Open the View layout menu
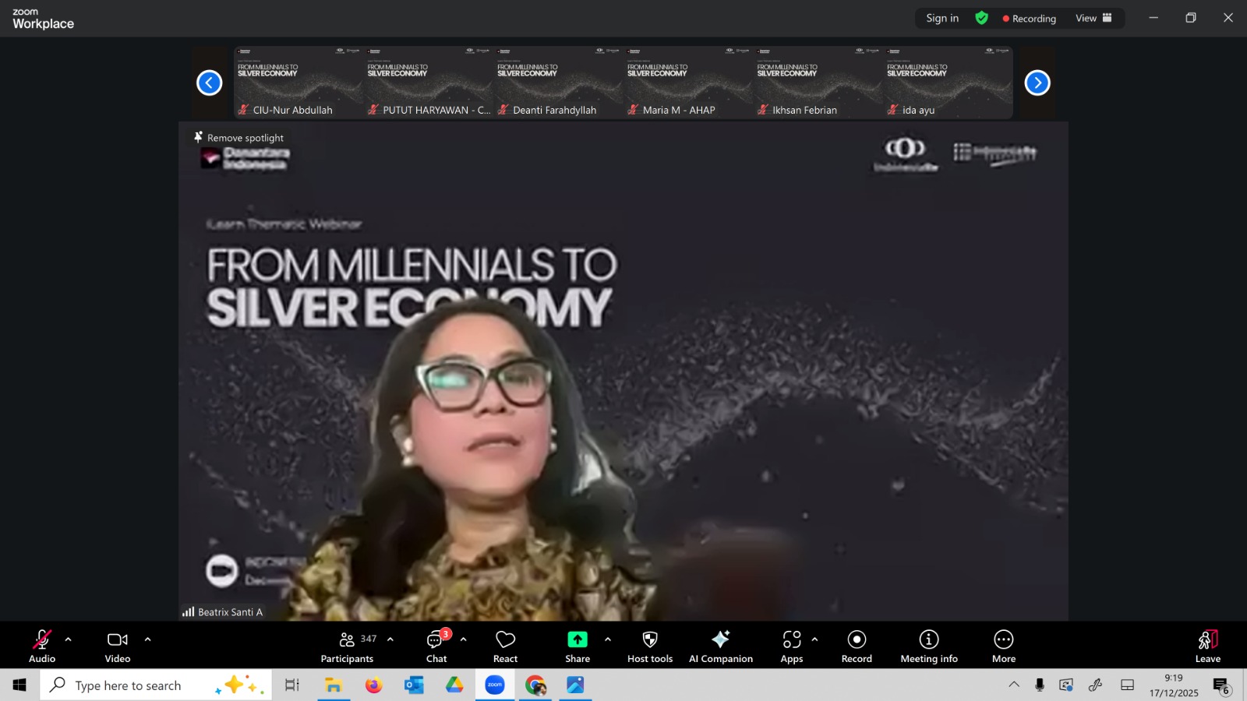The image size is (1247, 701). 1093,18
